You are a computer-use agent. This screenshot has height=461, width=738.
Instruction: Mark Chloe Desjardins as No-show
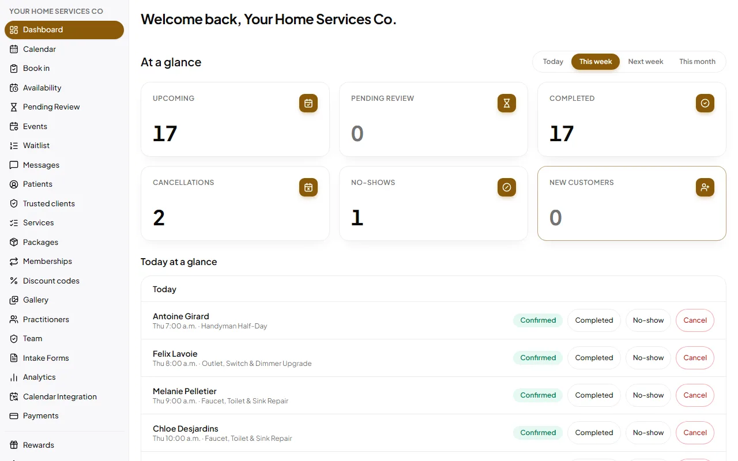[648, 433]
